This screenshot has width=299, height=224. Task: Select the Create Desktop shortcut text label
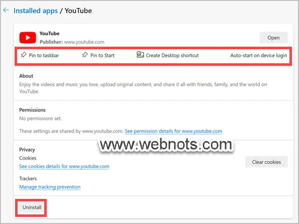click(x=172, y=55)
